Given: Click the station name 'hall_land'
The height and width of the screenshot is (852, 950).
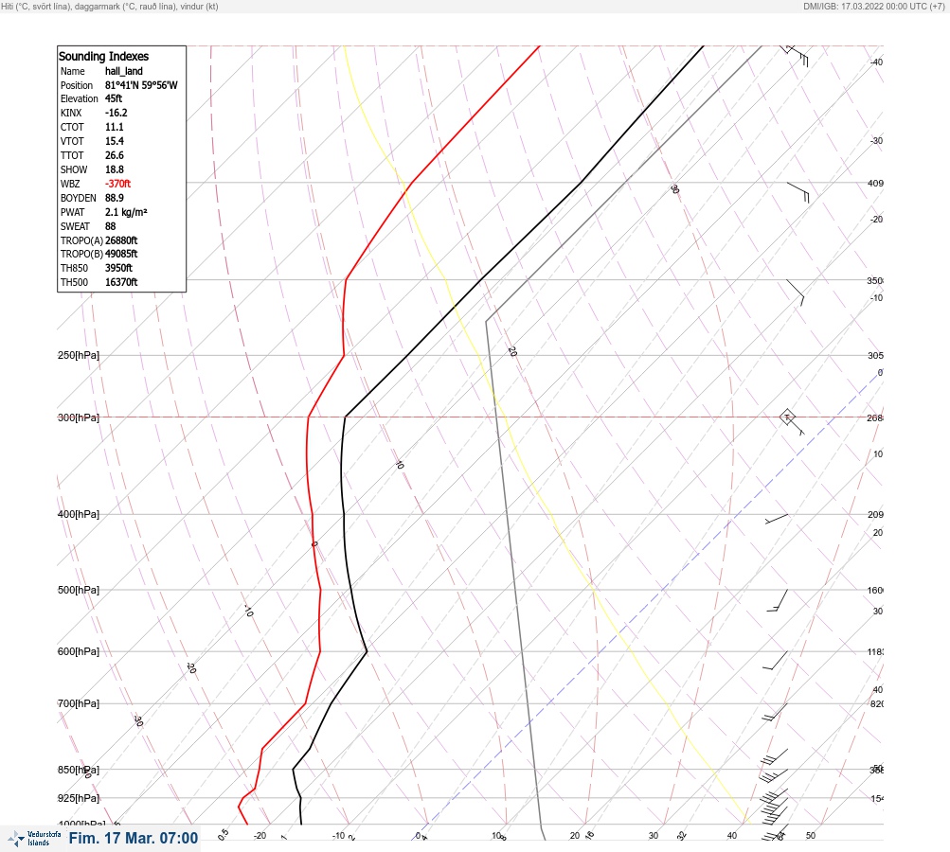Looking at the screenshot, I should pyautogui.click(x=123, y=71).
